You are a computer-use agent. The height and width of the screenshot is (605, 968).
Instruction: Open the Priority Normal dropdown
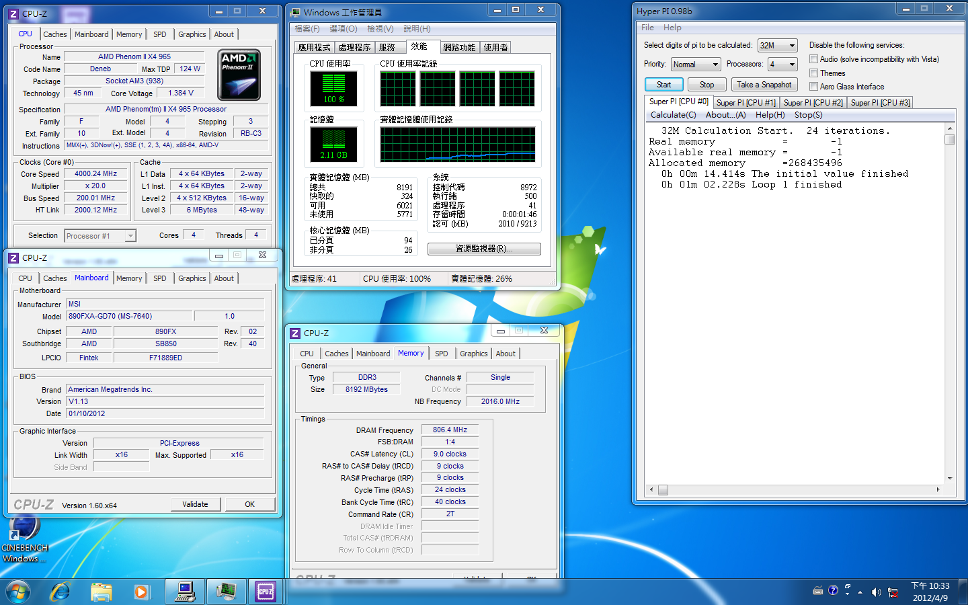[x=696, y=65]
